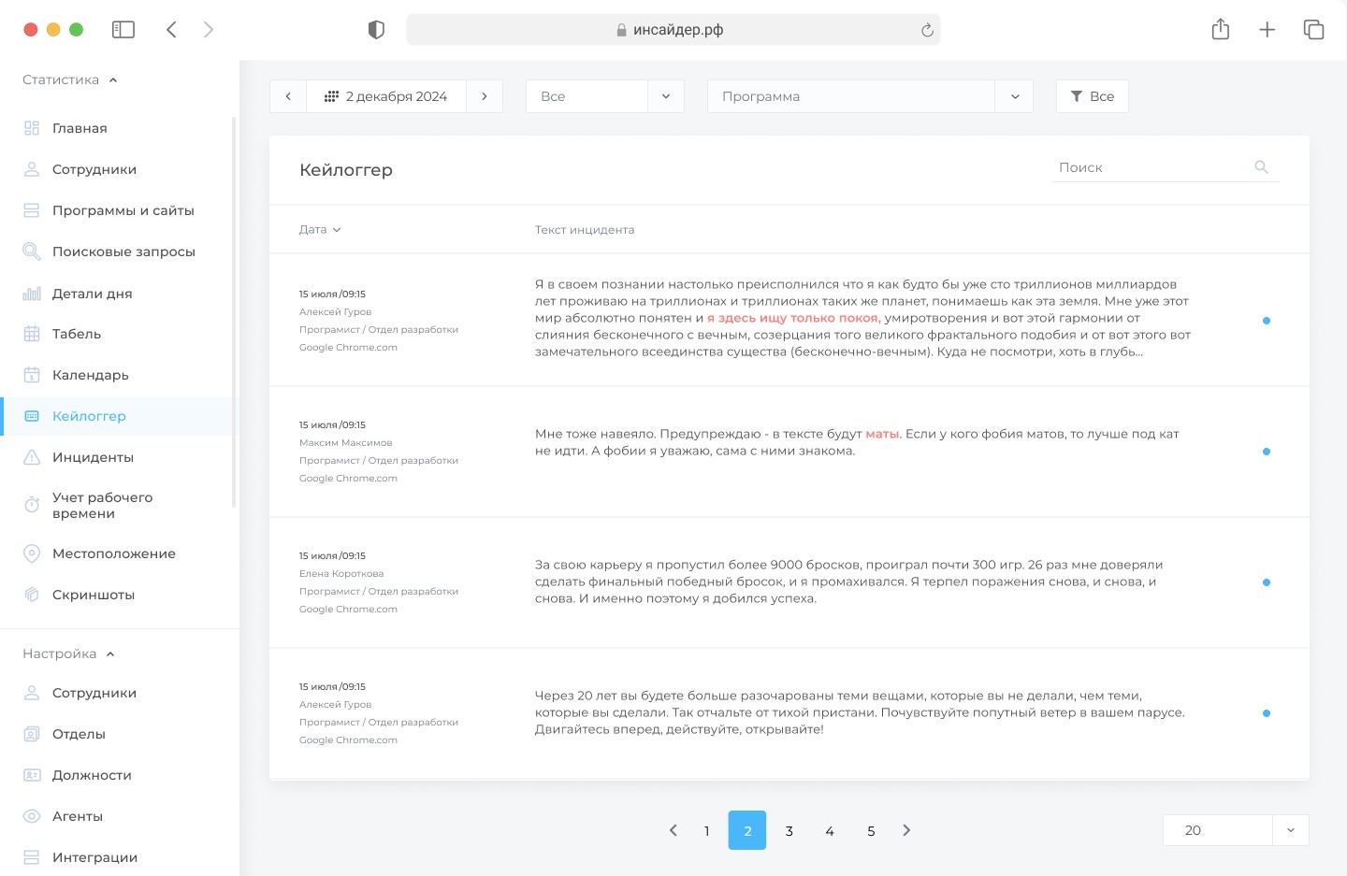Click the address bar инсайдер.рф

(673, 30)
